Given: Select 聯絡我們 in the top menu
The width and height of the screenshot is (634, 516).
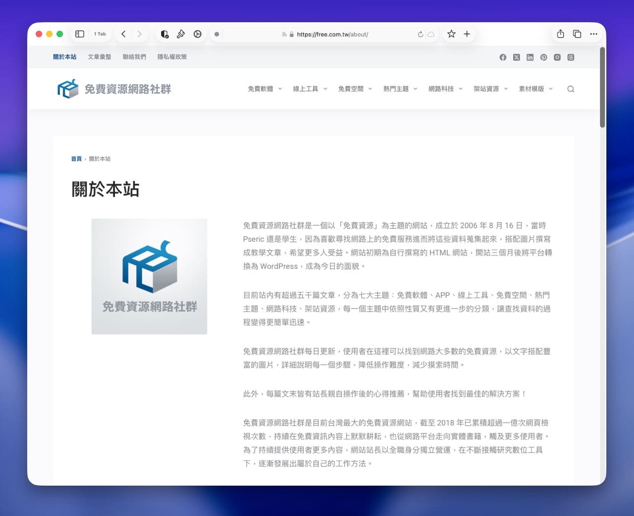Looking at the screenshot, I should pos(134,56).
